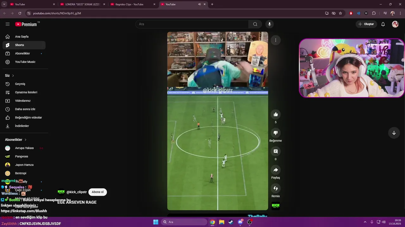Click the KICK sound thumbnail below Remix

point(276,206)
